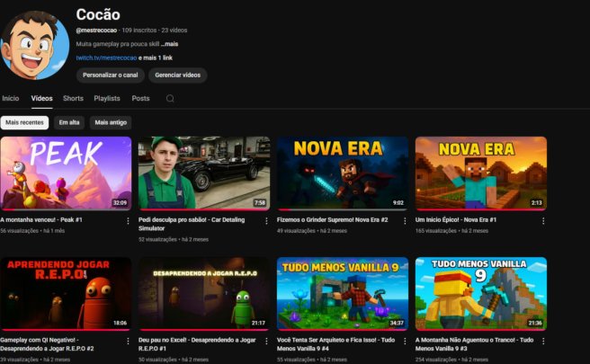Click 'Gerenciar vídeos' button

[x=177, y=75]
